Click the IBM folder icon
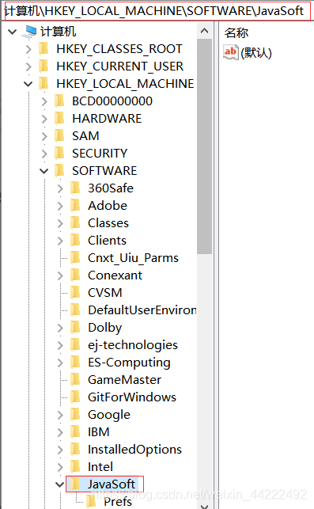 [75, 432]
